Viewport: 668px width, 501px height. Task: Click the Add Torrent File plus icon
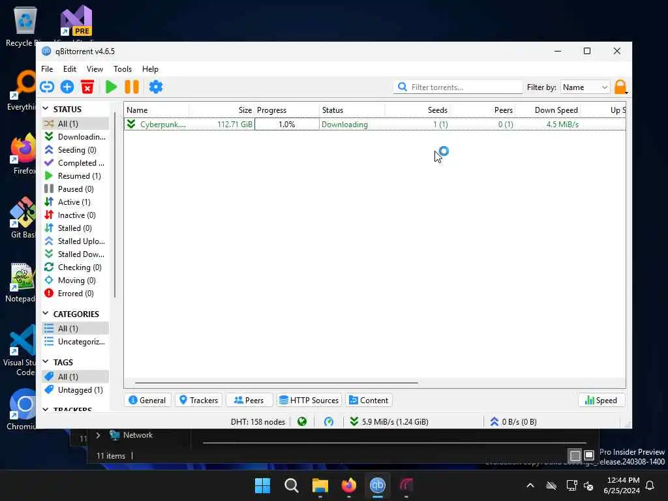coord(67,87)
